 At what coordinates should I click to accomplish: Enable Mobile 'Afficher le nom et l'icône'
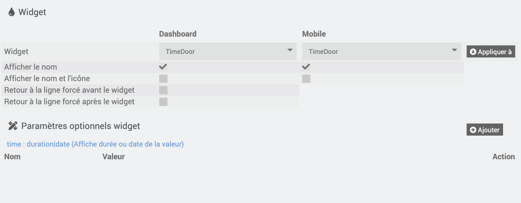point(306,79)
